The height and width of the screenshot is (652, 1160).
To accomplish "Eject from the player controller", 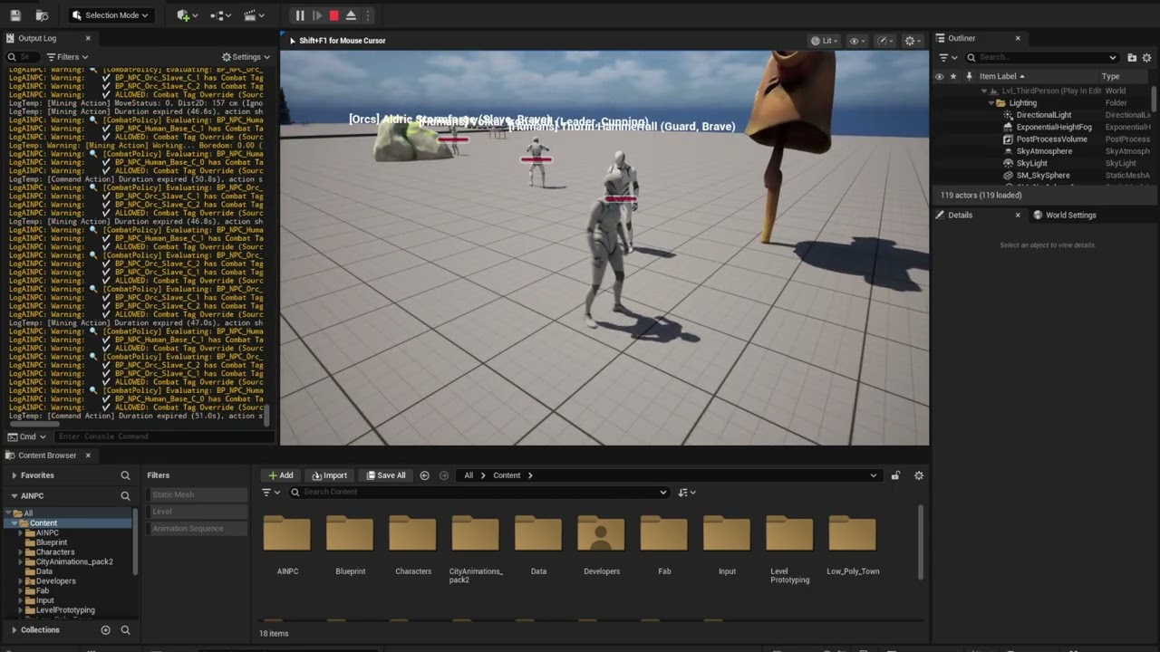I will pyautogui.click(x=351, y=15).
